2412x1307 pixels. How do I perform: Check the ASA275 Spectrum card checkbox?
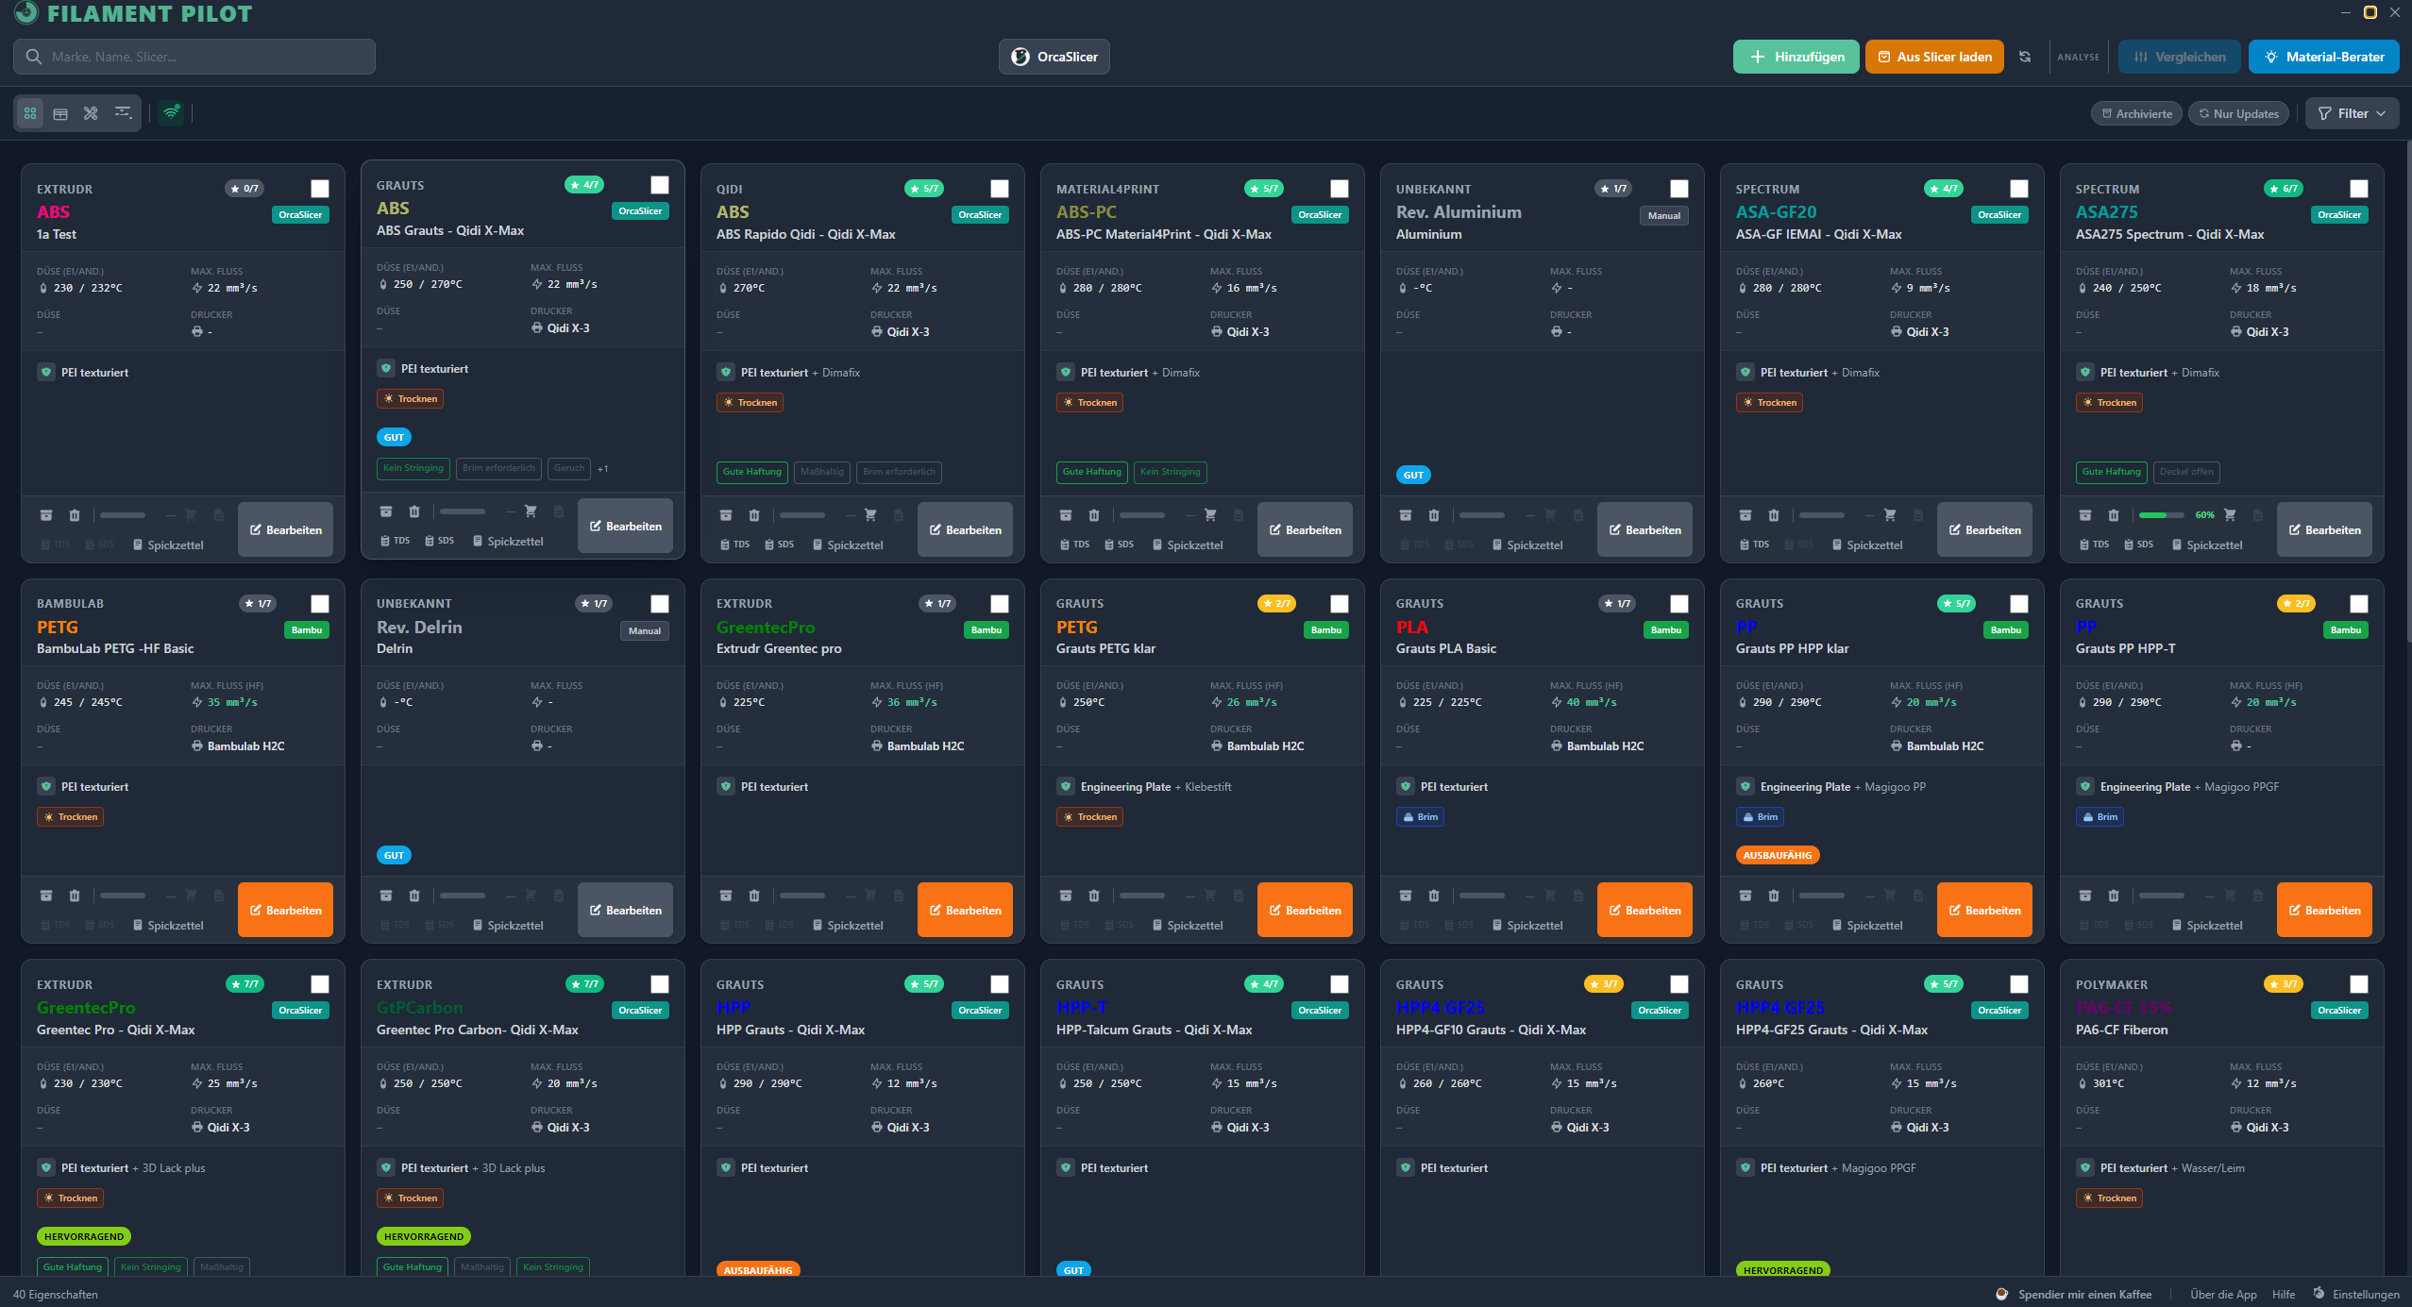coord(2359,189)
